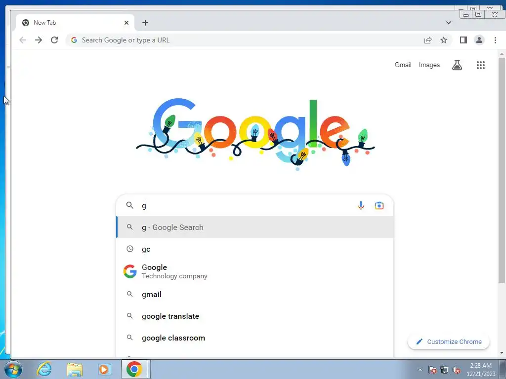This screenshot has width=506, height=379.
Task: Open a new tab with plus button
Action: tap(145, 23)
